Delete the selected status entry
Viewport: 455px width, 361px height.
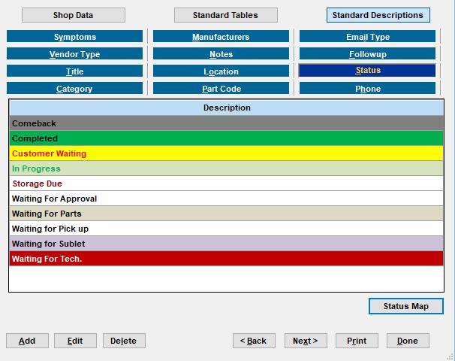(x=123, y=341)
